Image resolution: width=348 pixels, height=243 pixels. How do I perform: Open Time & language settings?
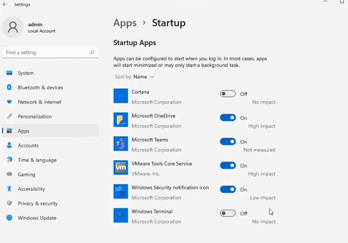point(50,160)
